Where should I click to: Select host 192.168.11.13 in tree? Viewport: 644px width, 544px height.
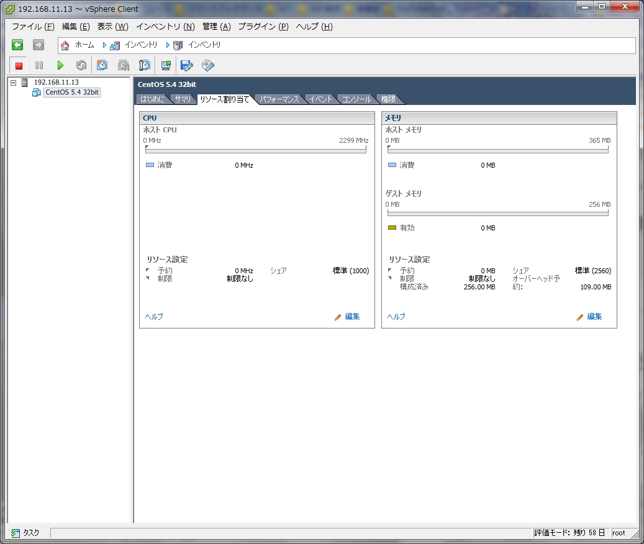pos(57,82)
